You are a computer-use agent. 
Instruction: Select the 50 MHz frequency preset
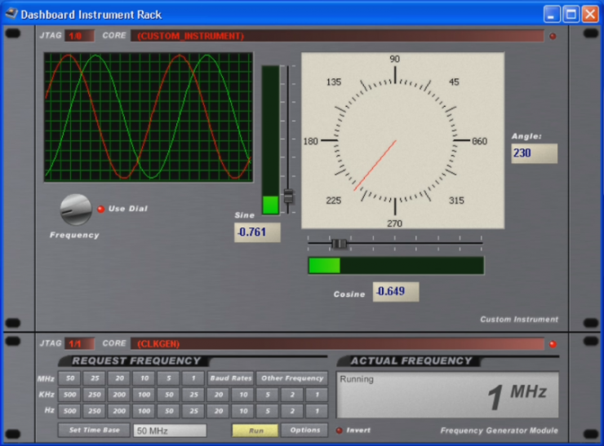(69, 378)
